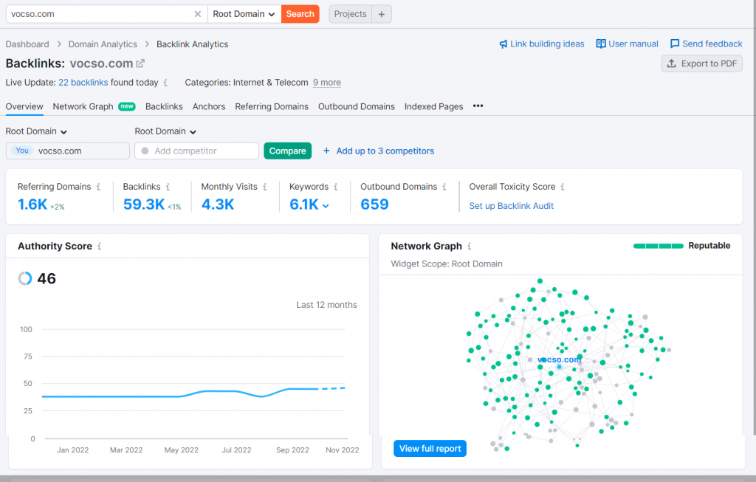Click the 1.6K Referring Domains value
Screen dimensions: 756x482
click(32, 204)
